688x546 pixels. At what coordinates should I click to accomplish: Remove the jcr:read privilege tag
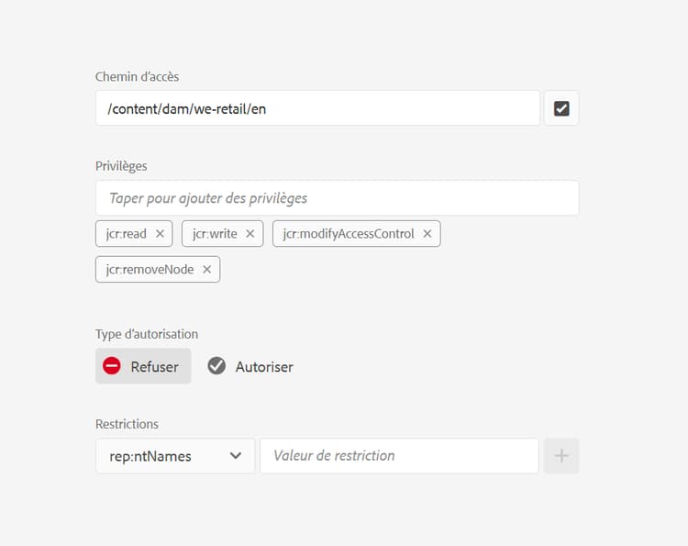coord(160,234)
